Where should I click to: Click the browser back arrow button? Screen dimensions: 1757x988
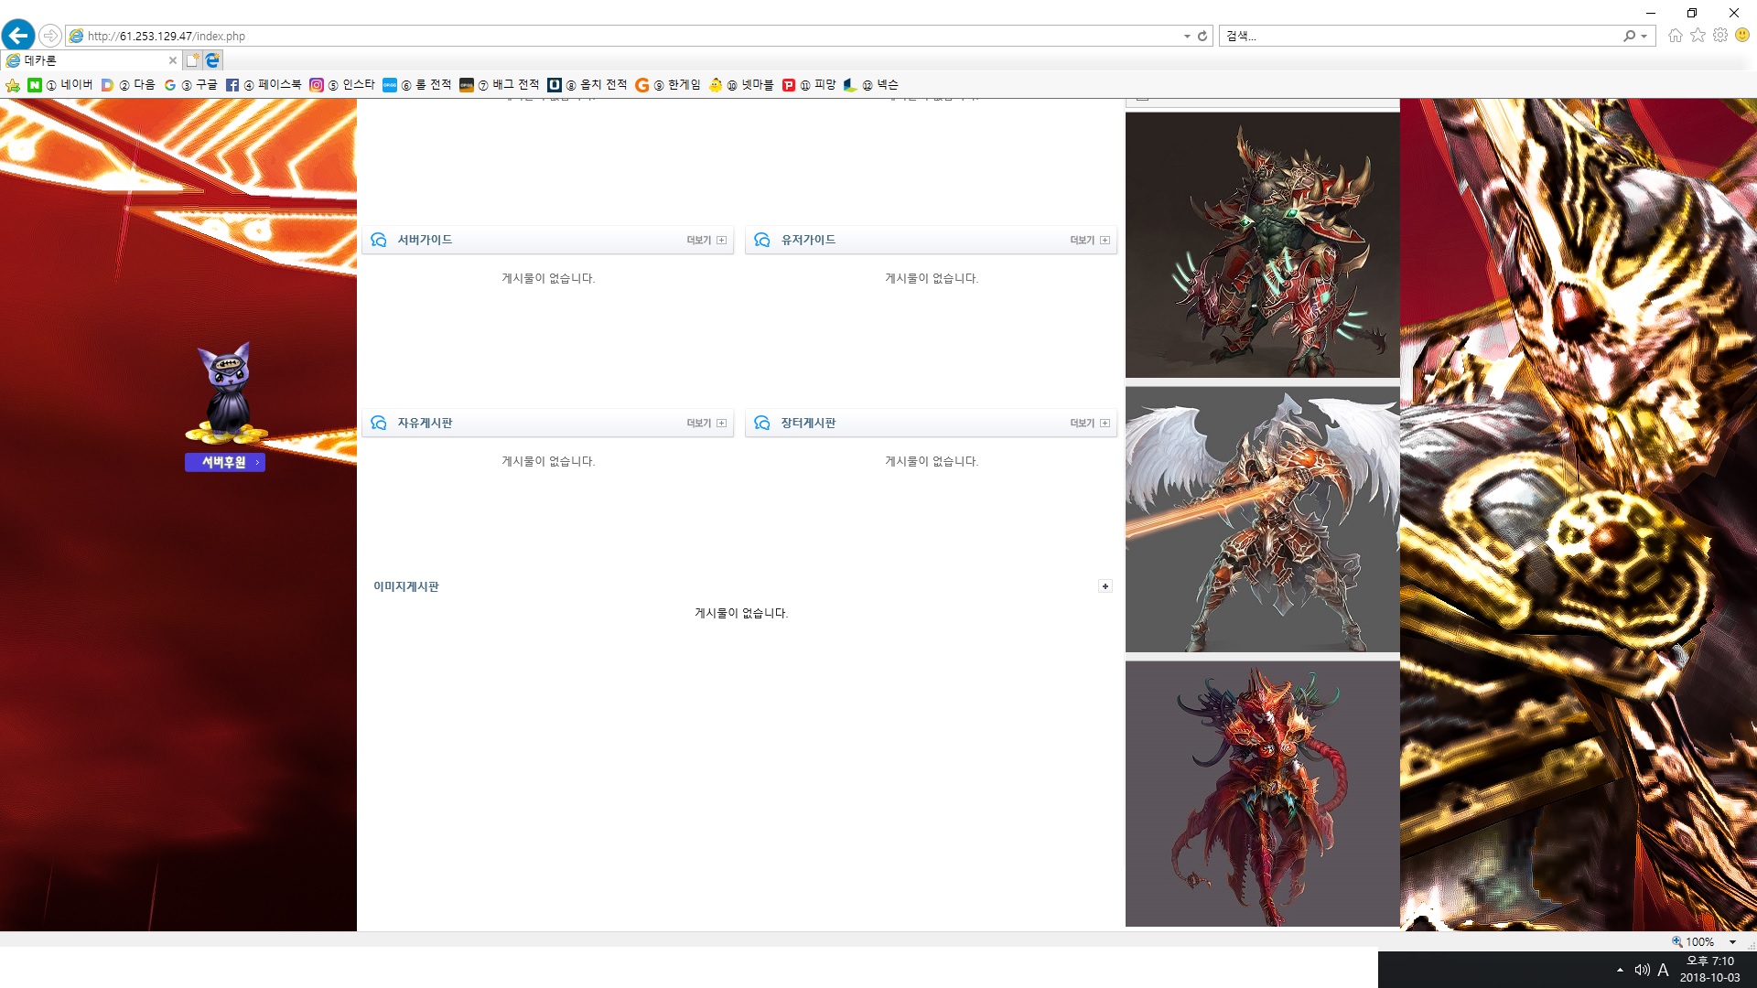18,36
